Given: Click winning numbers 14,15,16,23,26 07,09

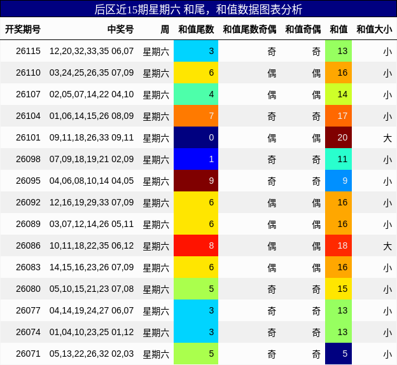Looking at the screenshot, I should tap(92, 267).
